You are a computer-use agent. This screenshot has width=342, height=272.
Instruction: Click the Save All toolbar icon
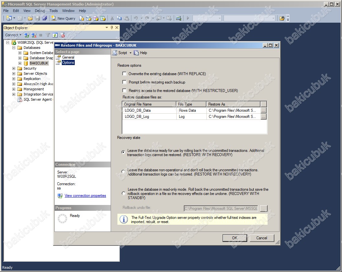pos(45,18)
